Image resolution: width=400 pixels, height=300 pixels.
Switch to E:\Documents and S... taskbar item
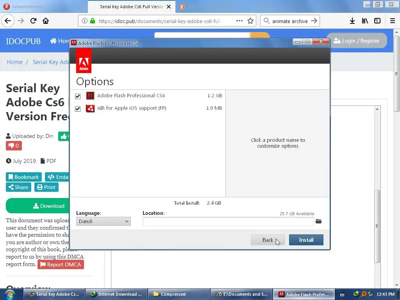241,295
